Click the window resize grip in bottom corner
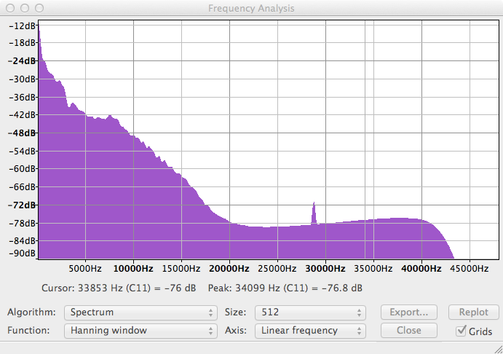503x354 pixels. (x=498, y=349)
